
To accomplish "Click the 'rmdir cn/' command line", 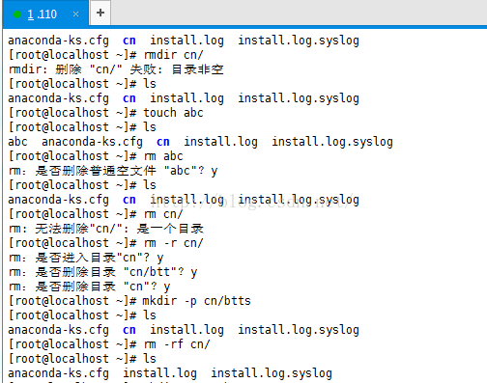I will (105, 55).
